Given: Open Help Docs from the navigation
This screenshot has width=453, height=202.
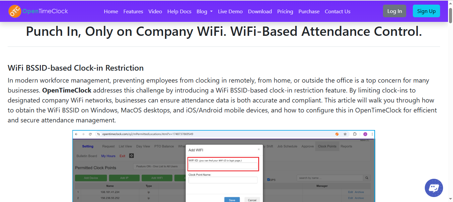Looking at the screenshot, I should pos(179,11).
